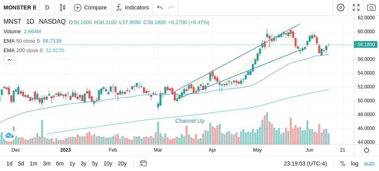Click the MNST 1D NASDAQ title
This screenshot has width=379, height=171.
35,22
